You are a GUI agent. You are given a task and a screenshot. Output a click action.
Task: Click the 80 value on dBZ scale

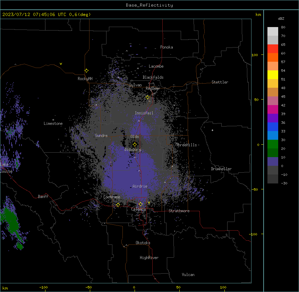pos(283,27)
